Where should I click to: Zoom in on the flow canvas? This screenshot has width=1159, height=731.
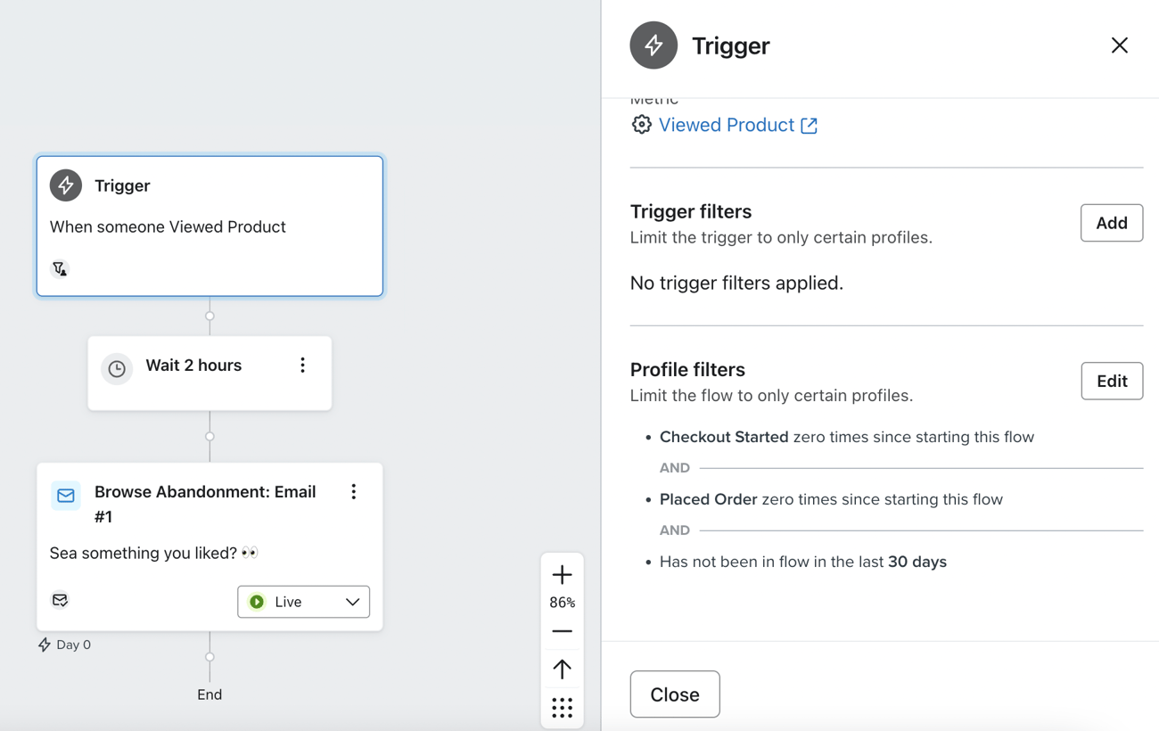pyautogui.click(x=563, y=575)
